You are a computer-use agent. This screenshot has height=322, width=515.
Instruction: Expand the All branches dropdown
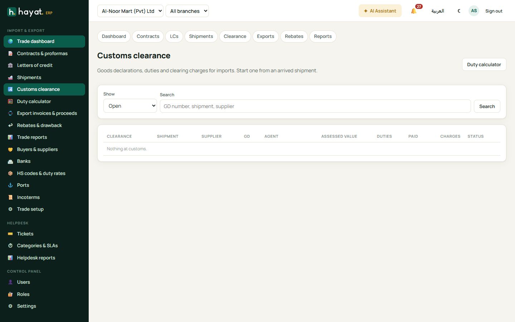click(x=187, y=11)
